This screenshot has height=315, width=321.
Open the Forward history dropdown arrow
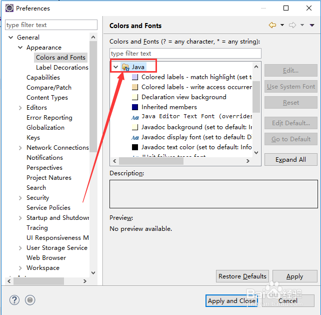click(x=302, y=25)
